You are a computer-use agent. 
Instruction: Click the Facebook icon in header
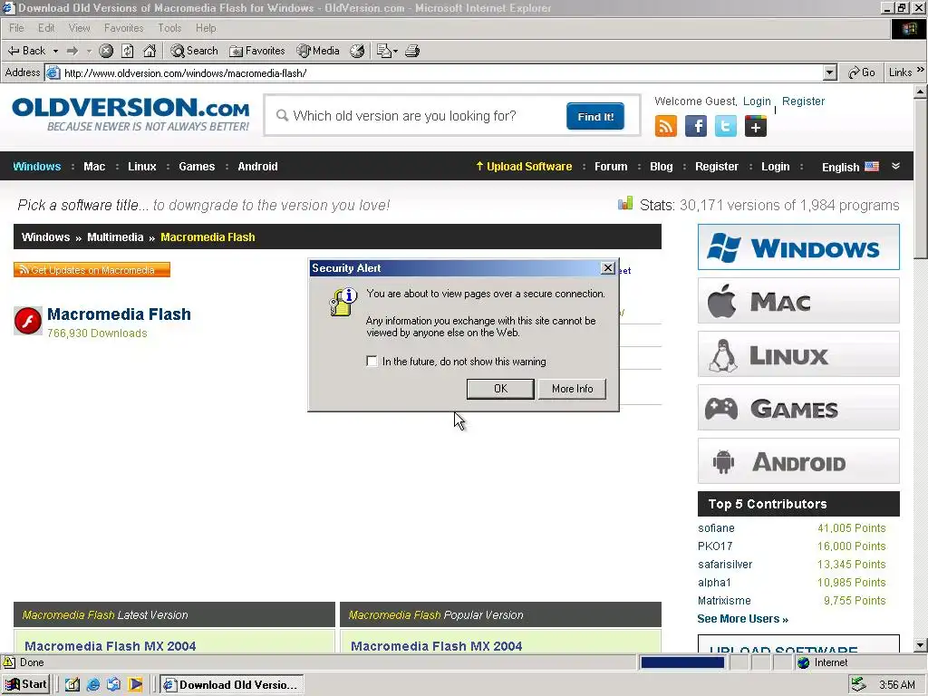[696, 126]
